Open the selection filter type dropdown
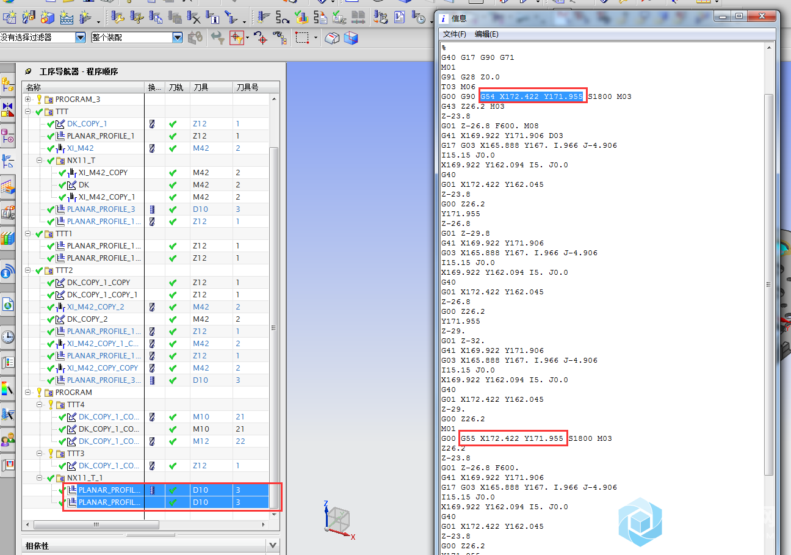This screenshot has width=791, height=555. coord(81,38)
